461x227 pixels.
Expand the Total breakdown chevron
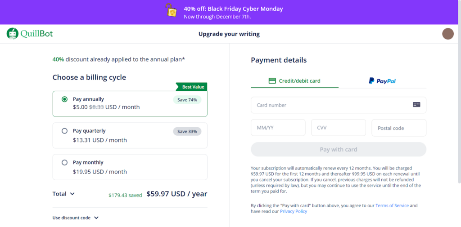pyautogui.click(x=72, y=194)
